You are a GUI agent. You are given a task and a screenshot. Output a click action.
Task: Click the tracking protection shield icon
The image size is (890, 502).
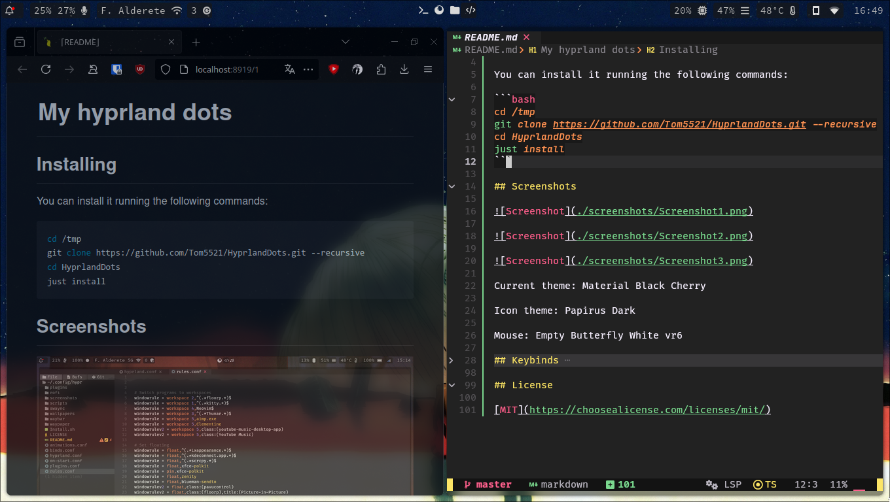pos(166,69)
